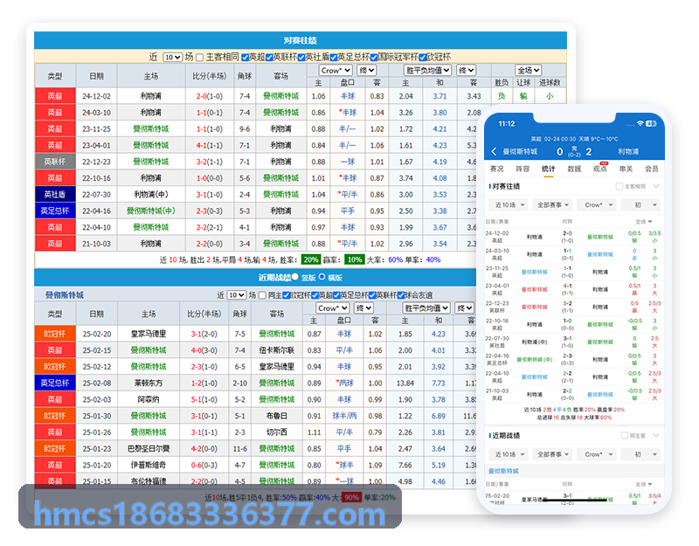The width and height of the screenshot is (699, 546).
Task: Open the 全场 sorter in phone 对赛往绩 list
Action: (644, 222)
